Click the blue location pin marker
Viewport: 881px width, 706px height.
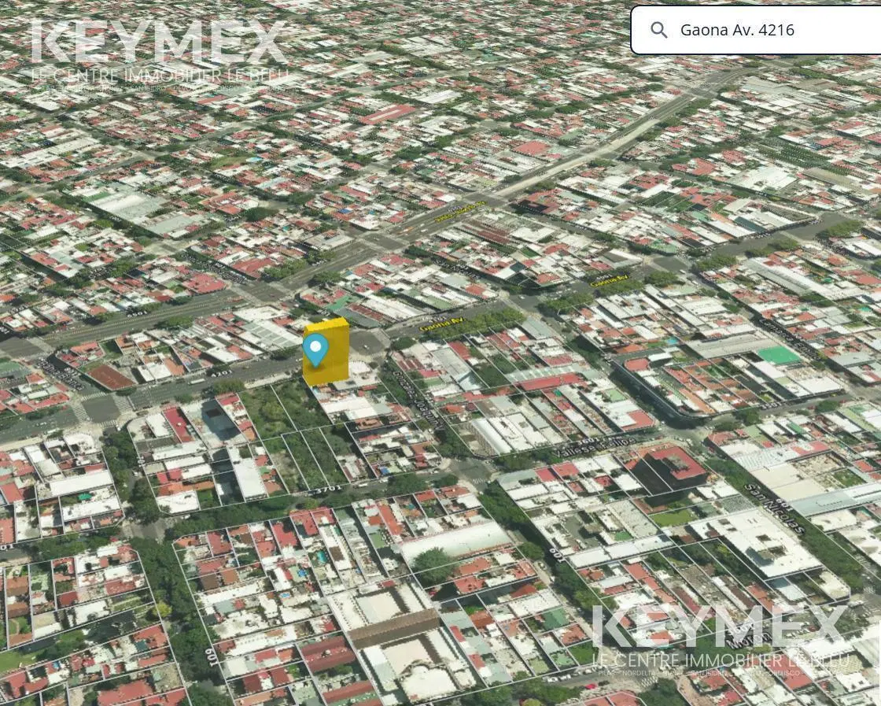tap(315, 349)
